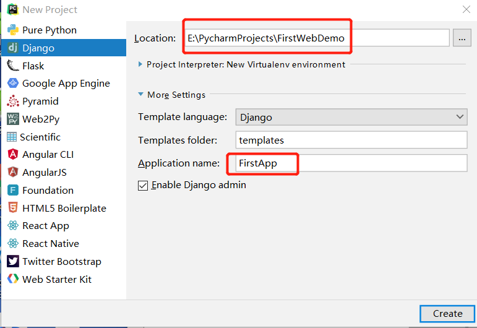This screenshot has height=328, width=477.
Task: Collapse the More Settings section
Action: (x=140, y=94)
